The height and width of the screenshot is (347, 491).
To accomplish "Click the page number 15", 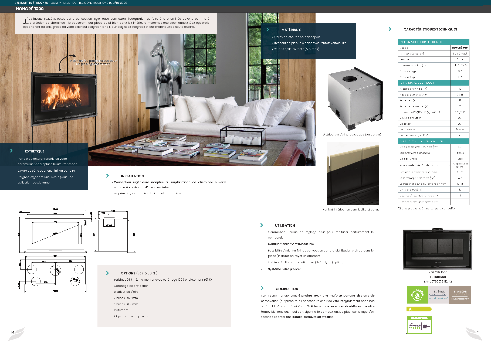I will [478, 332].
